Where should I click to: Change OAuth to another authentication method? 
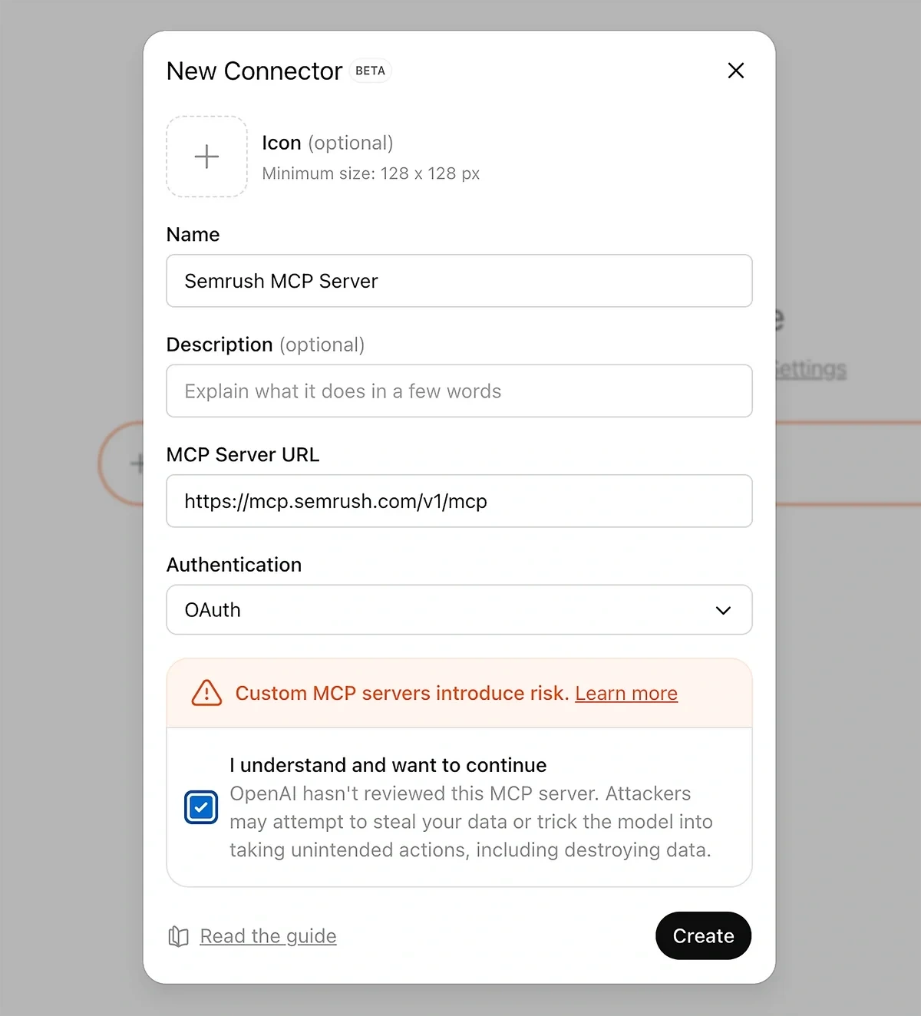point(459,610)
